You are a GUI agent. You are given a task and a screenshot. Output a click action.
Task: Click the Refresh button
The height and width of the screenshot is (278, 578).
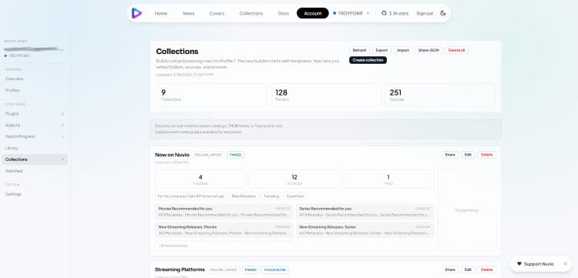tap(359, 50)
